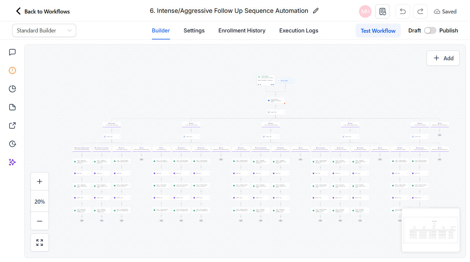
Task: Open the Standard Builder dropdown
Action: pos(44,31)
